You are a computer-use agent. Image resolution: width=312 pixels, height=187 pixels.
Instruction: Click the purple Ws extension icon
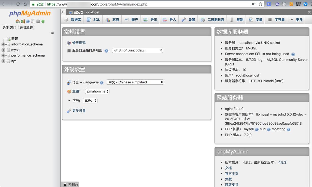pos(277,4)
